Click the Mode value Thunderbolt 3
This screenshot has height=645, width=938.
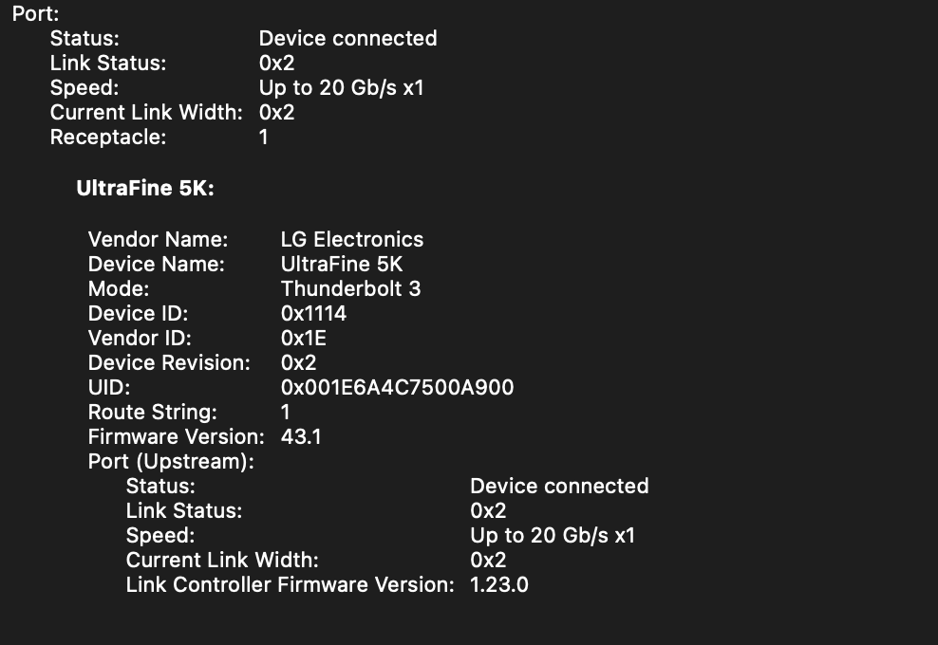350,288
